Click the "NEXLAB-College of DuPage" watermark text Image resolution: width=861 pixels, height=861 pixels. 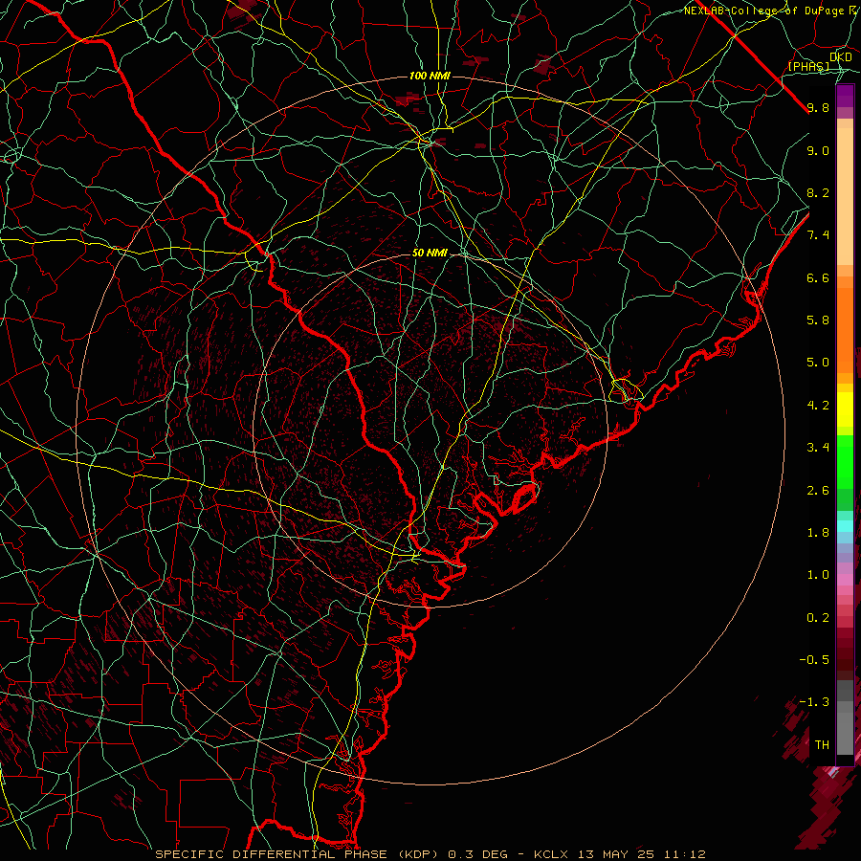[x=765, y=11]
